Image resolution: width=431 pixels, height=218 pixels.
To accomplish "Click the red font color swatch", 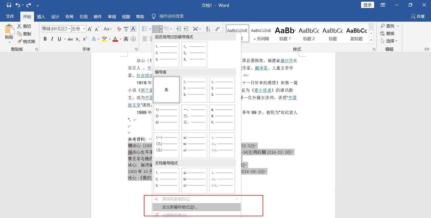I will click(x=115, y=39).
